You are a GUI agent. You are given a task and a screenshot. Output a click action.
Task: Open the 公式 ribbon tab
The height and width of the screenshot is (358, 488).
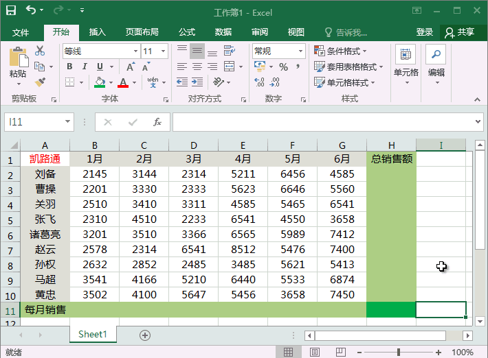click(187, 32)
